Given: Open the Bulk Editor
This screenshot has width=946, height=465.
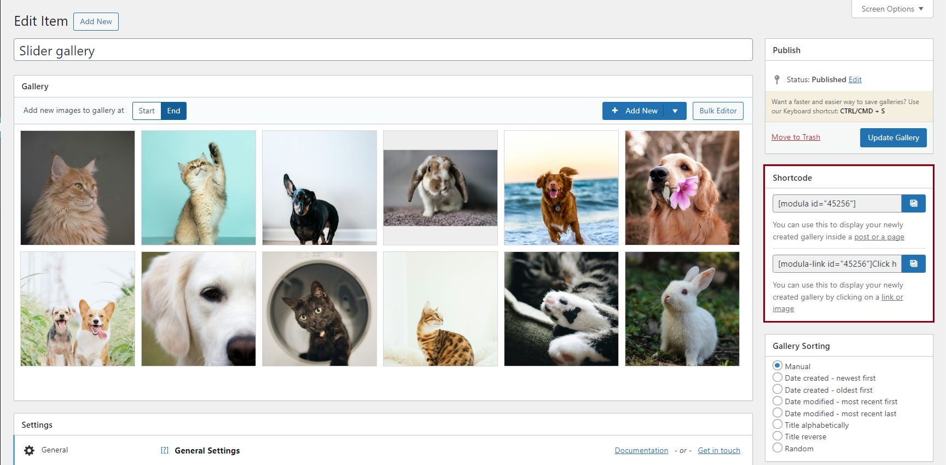Looking at the screenshot, I should (x=718, y=111).
